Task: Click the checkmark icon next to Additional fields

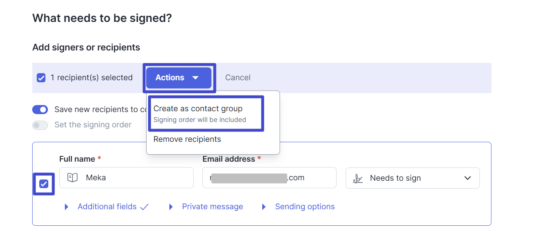Action: 144,207
